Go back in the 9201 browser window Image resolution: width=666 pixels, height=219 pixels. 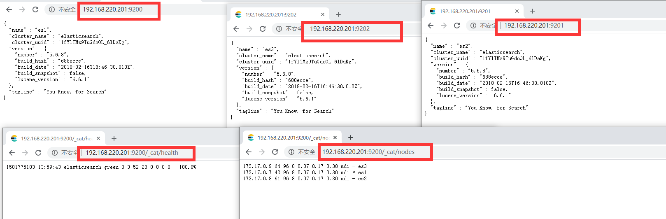coord(431,26)
